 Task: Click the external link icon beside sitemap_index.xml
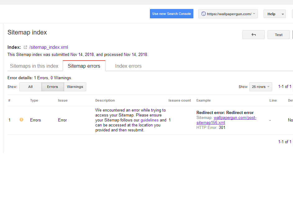click(25, 48)
